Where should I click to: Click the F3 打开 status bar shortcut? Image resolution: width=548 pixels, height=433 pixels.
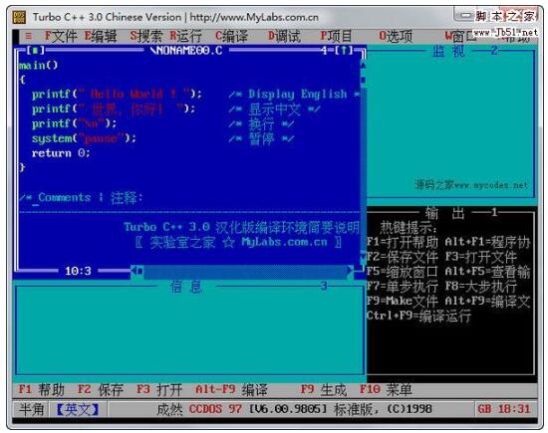pyautogui.click(x=159, y=390)
